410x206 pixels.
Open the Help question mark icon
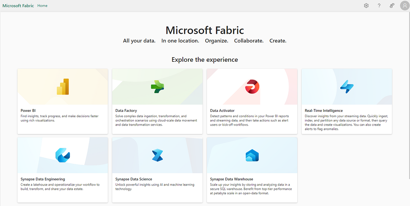(x=379, y=6)
